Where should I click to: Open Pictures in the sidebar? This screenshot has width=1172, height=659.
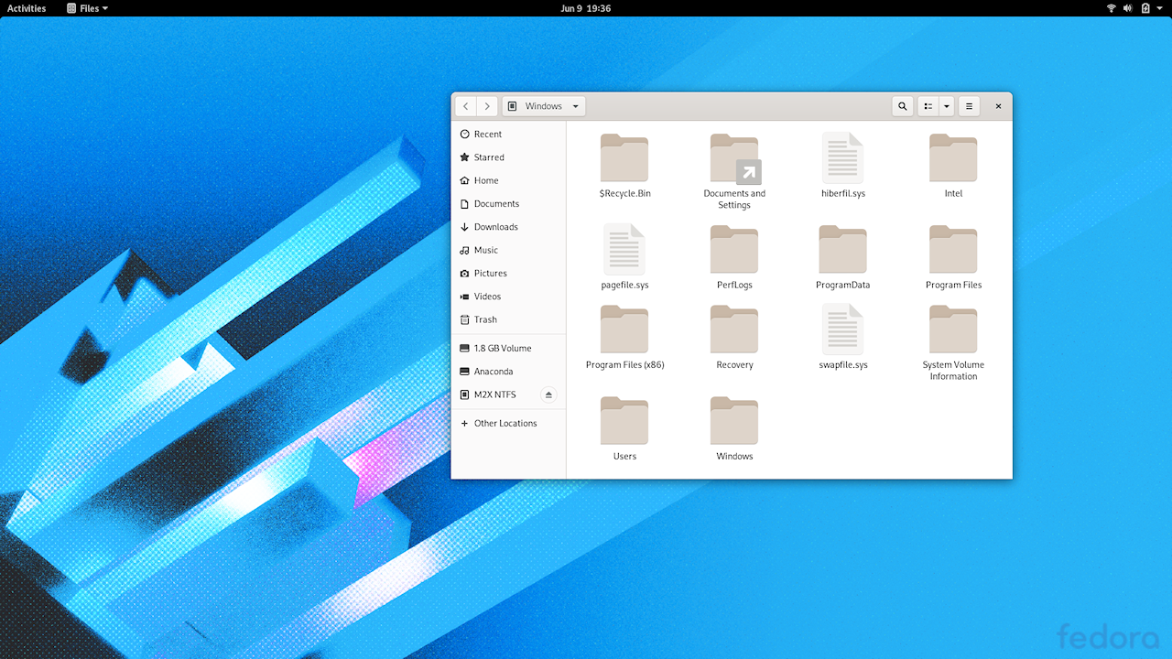click(509, 274)
